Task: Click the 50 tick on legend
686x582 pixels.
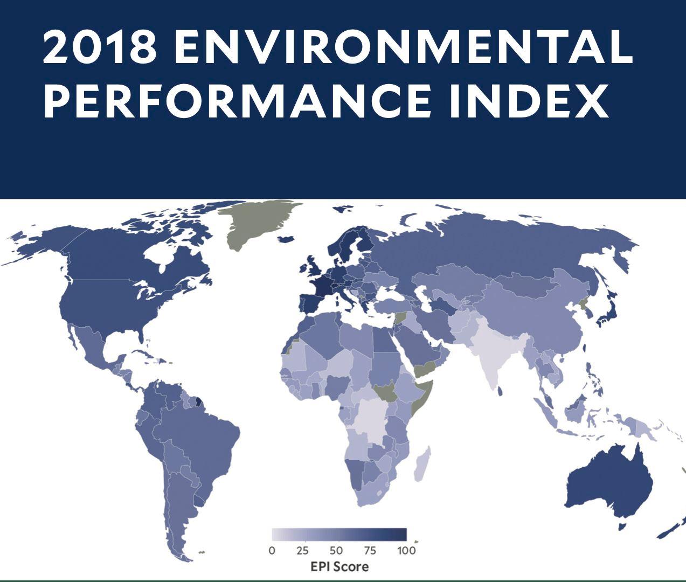Action: click(336, 551)
